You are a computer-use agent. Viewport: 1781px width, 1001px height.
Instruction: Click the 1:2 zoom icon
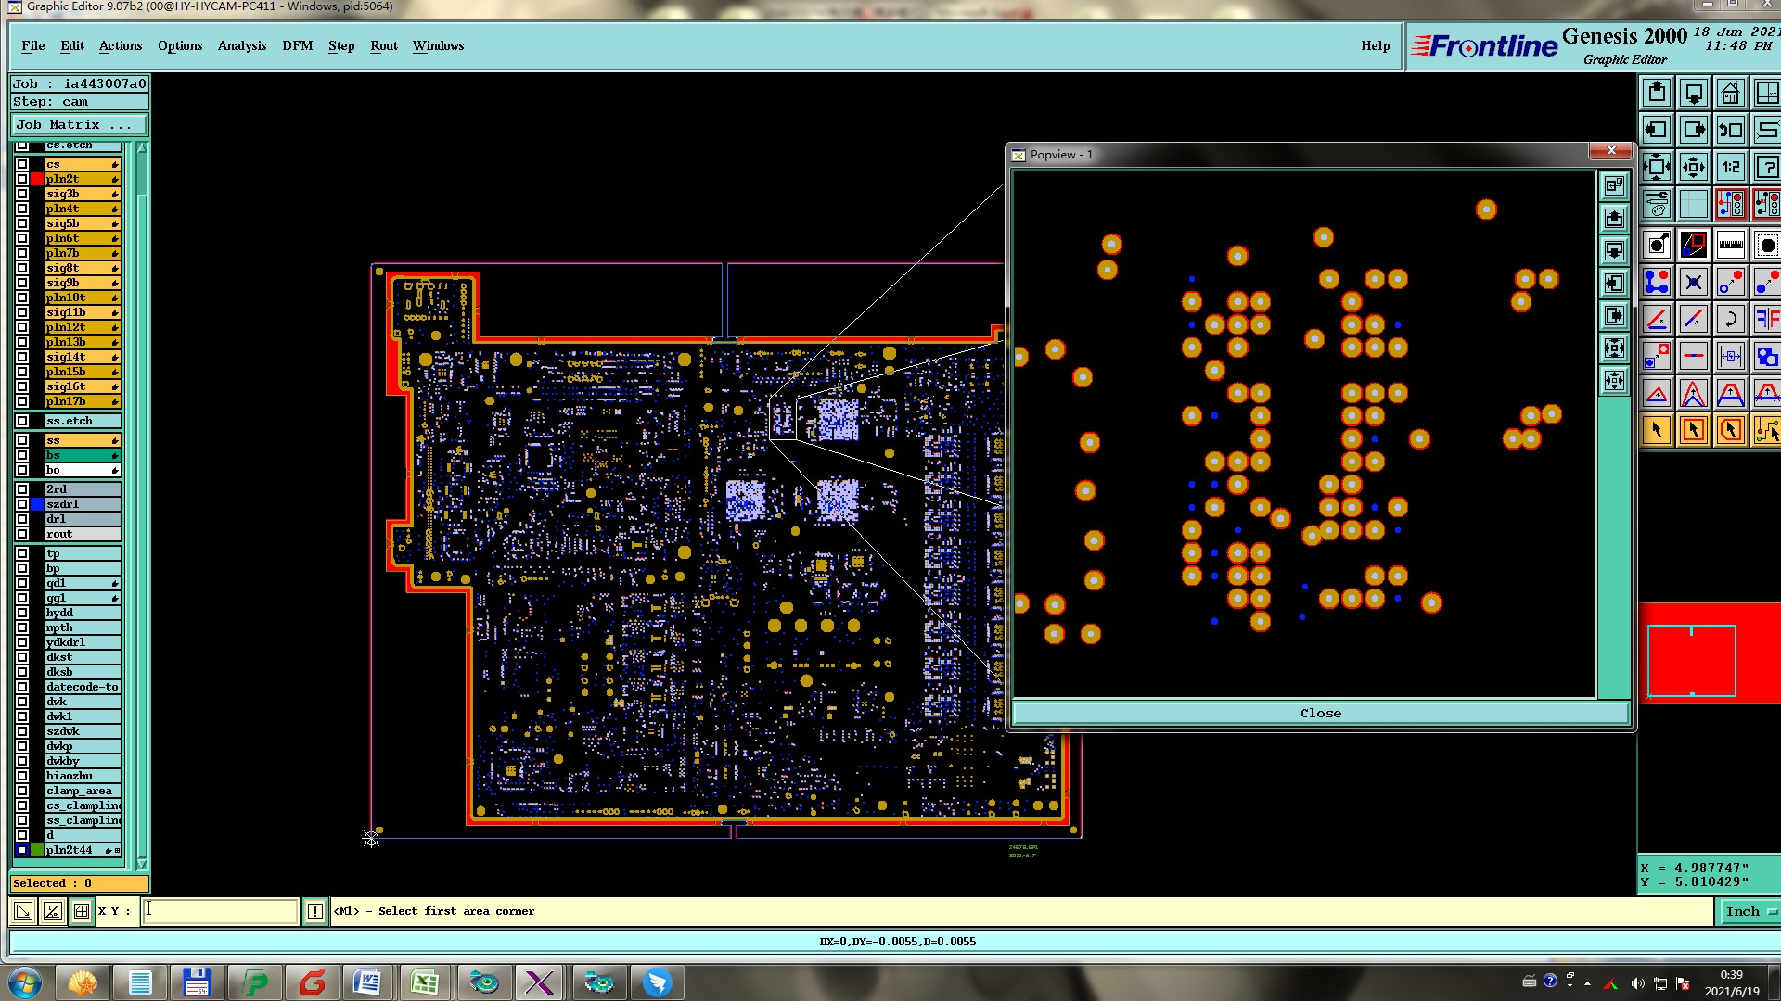1730,168
